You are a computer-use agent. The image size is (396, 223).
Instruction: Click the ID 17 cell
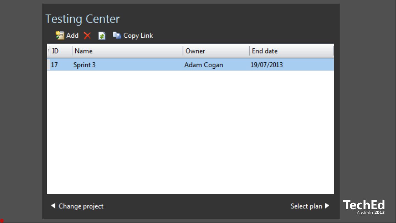pos(54,65)
